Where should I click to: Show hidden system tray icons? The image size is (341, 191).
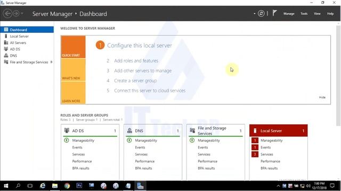[278, 186]
